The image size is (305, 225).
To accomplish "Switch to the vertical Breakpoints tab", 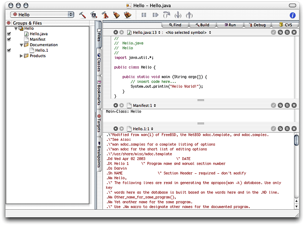I will 99,154.
